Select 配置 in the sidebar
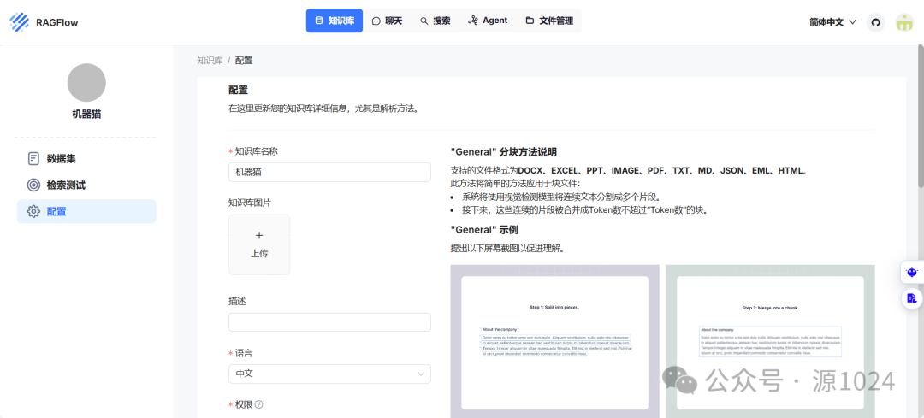Image resolution: width=924 pixels, height=418 pixels. (x=86, y=211)
